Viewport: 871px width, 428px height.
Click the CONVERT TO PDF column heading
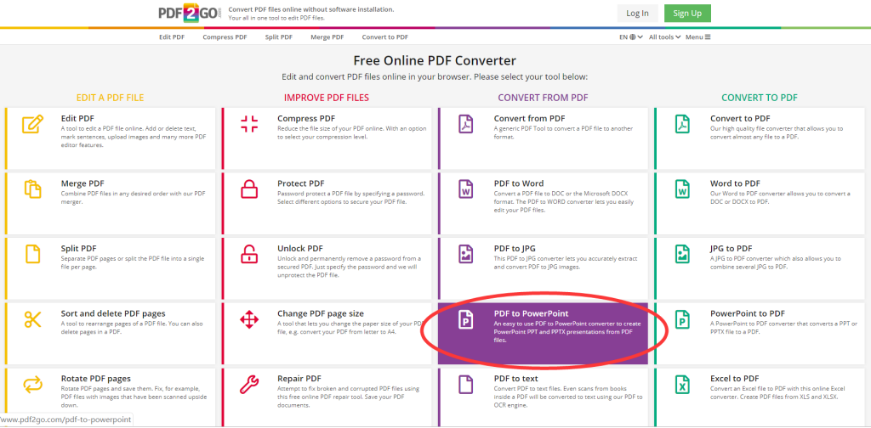pos(760,98)
